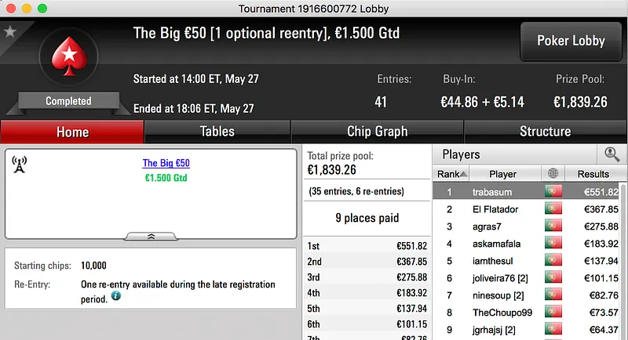
Task: Click El Flatador's Portugal flag
Action: [x=553, y=209]
